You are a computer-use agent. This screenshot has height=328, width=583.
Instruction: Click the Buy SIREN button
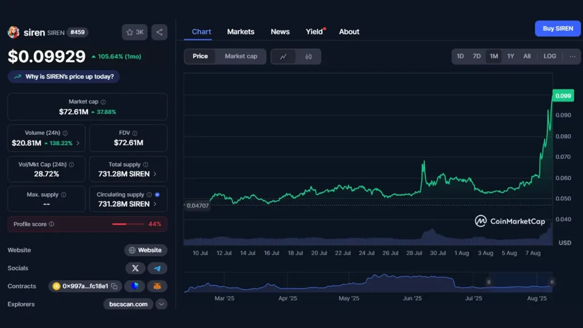tap(558, 28)
